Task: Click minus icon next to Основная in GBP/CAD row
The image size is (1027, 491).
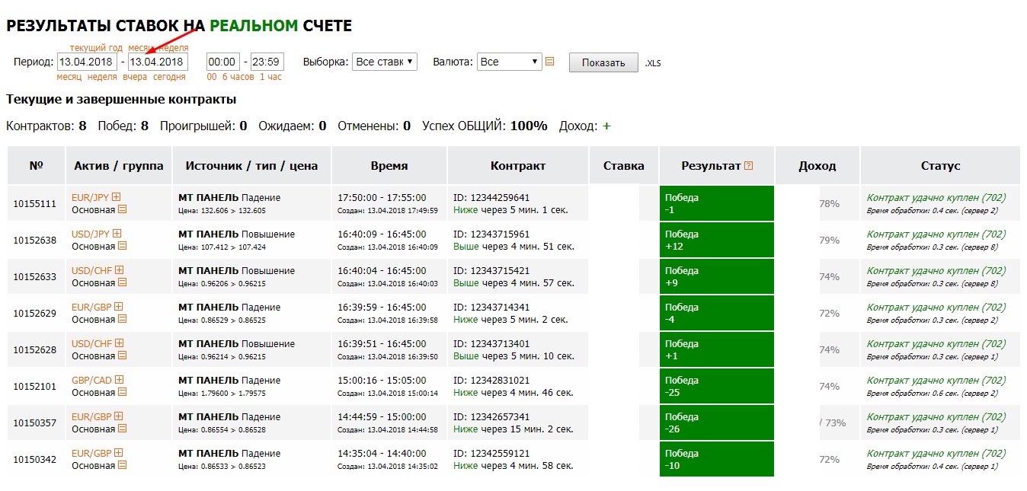Action: pyautogui.click(x=122, y=392)
